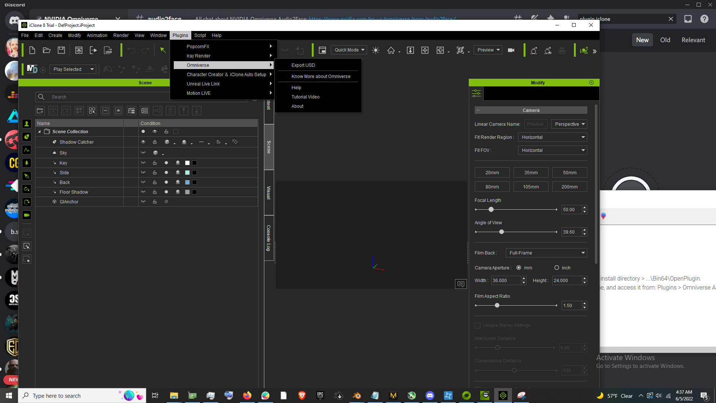
Task: Open the Fit FOV Horizontal dropdown
Action: click(x=552, y=150)
